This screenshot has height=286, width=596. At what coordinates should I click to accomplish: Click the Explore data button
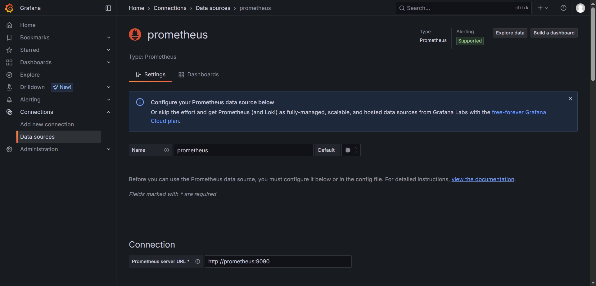tap(510, 33)
